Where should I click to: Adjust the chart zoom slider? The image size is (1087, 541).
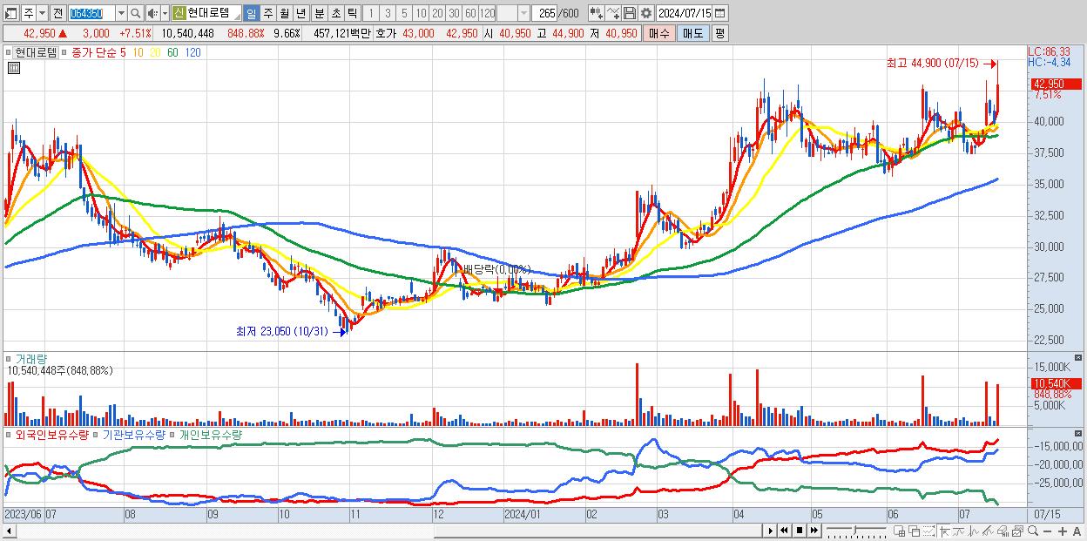[x=855, y=531]
